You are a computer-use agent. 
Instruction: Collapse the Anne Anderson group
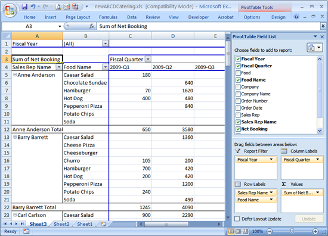tap(15, 74)
